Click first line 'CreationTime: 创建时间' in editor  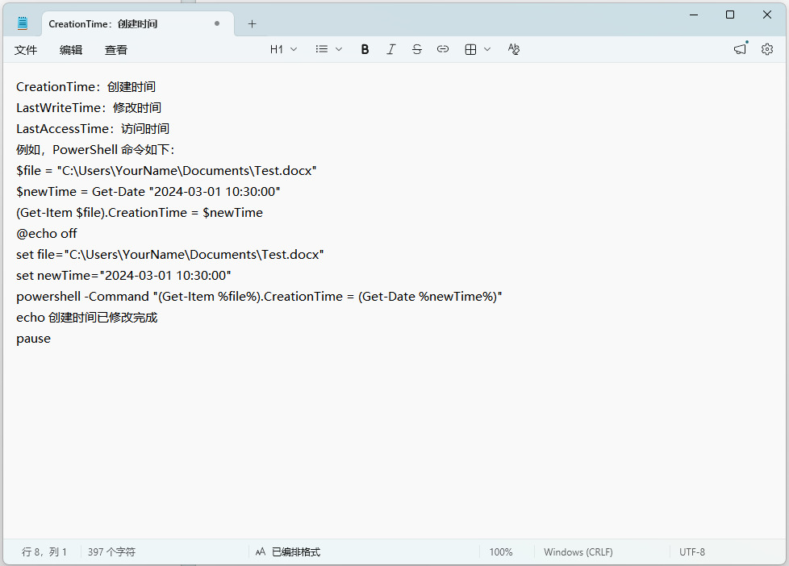click(86, 87)
